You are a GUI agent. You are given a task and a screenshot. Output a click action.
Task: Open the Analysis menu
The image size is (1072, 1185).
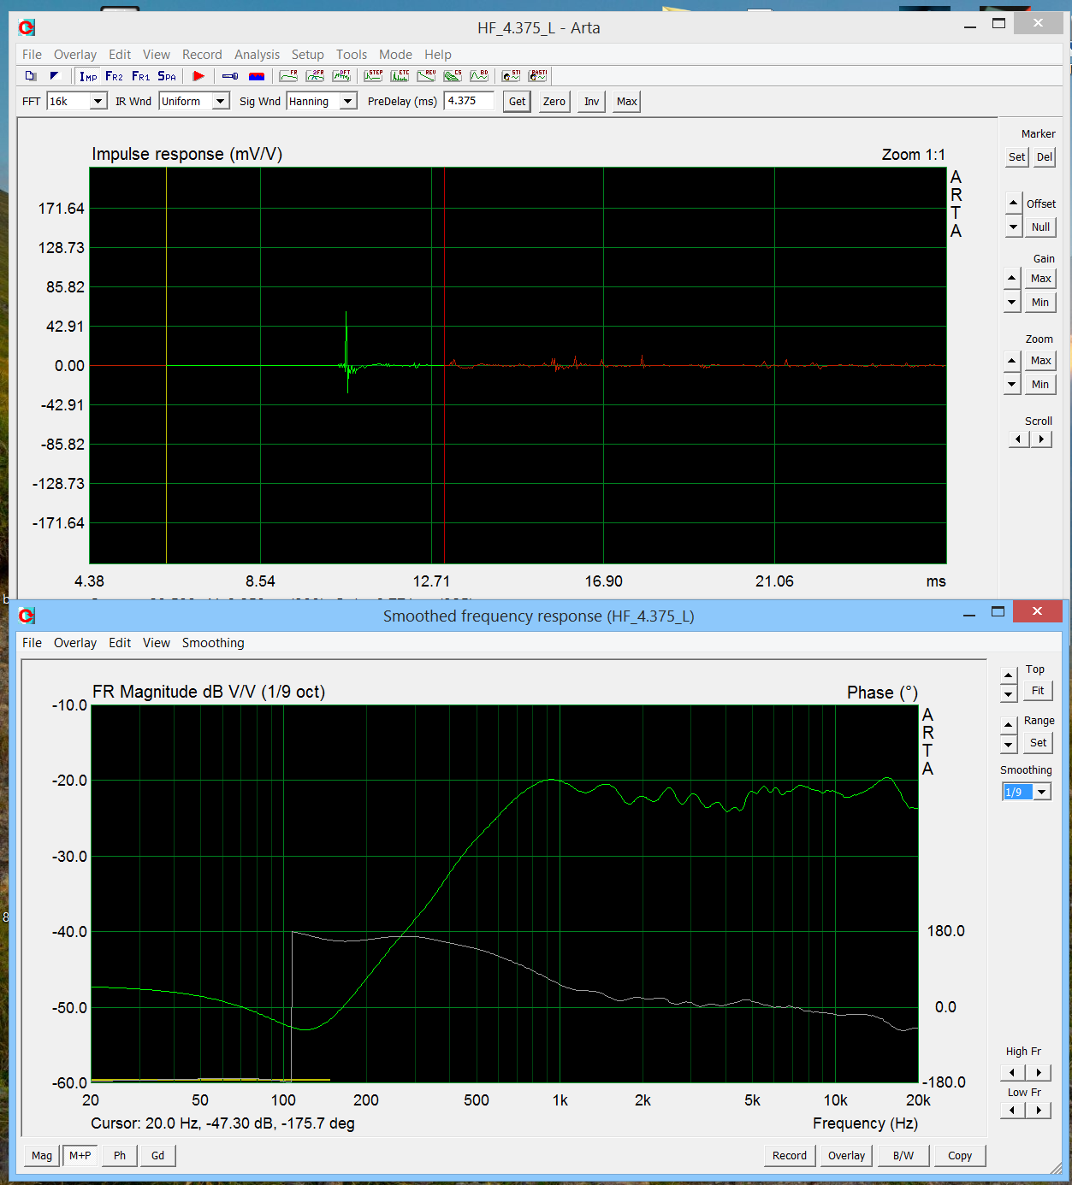click(257, 55)
